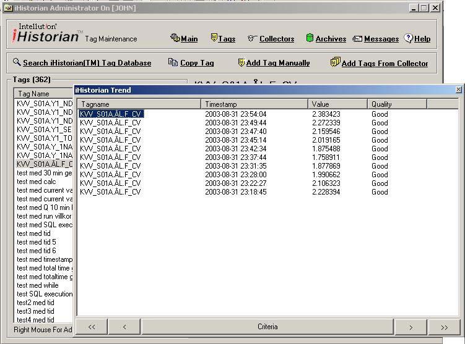This screenshot has height=344, width=465.
Task: Select tag 'test3 med tid'
Action: click(35, 311)
